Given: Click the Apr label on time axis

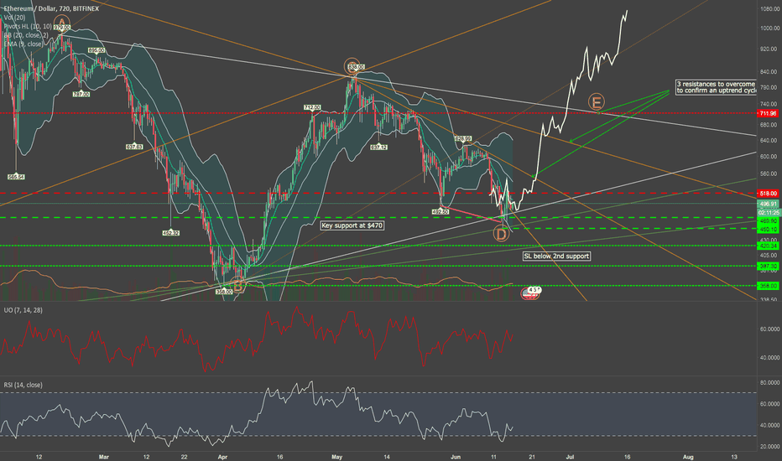Looking at the screenshot, I should 222,457.
